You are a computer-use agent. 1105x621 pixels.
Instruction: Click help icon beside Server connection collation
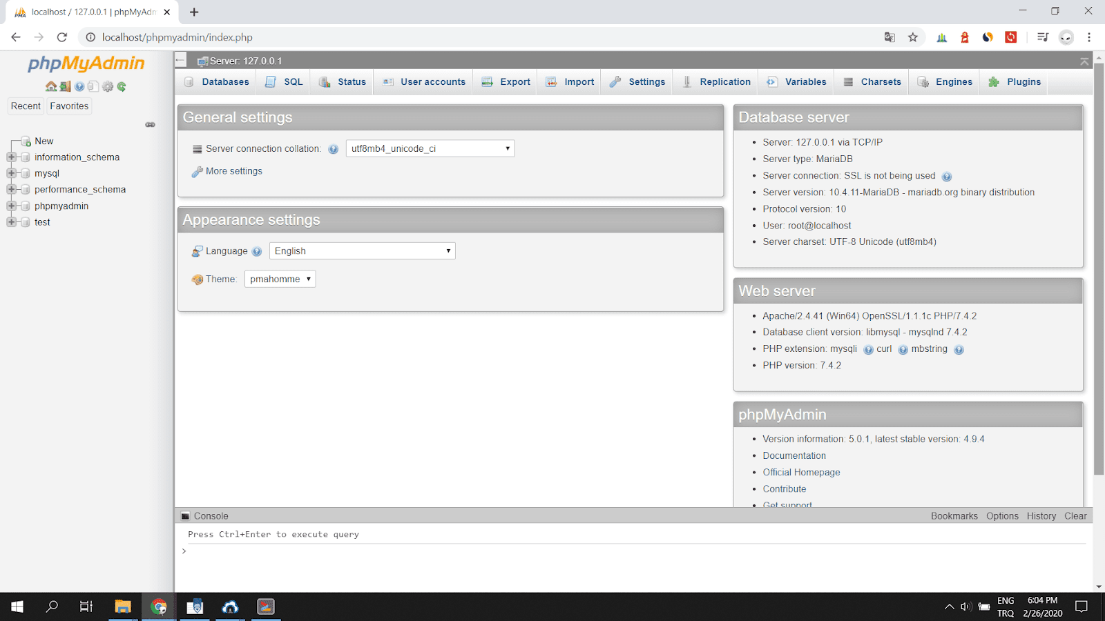(x=334, y=149)
